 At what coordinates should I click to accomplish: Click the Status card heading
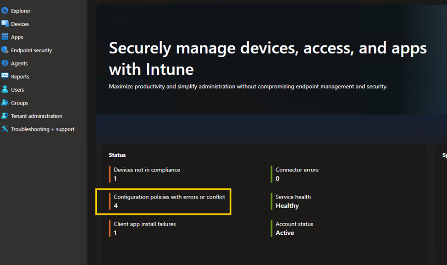pyautogui.click(x=117, y=155)
